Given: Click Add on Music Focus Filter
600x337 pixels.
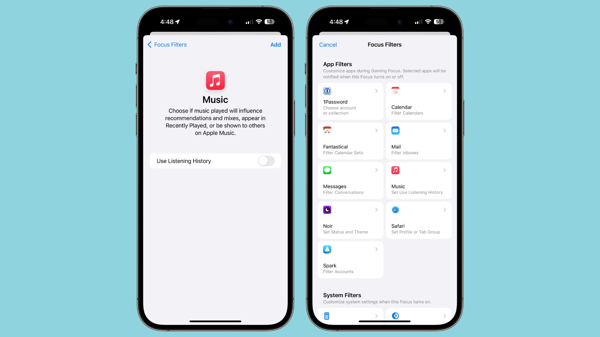Looking at the screenshot, I should pyautogui.click(x=275, y=44).
